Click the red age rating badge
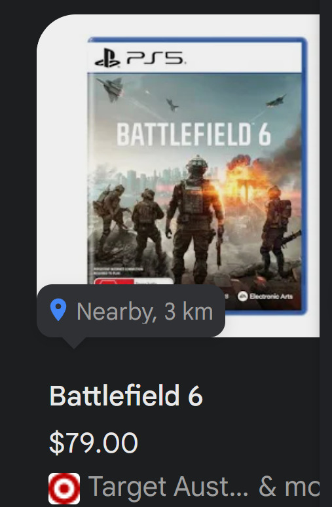The image size is (332, 507). pyautogui.click(x=114, y=281)
